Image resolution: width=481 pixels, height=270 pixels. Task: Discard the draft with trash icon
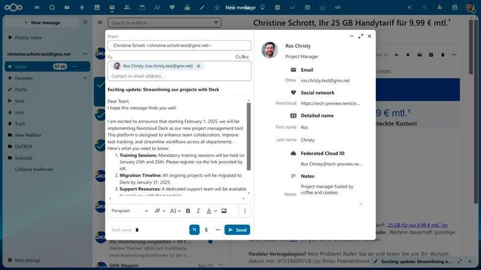point(137,230)
